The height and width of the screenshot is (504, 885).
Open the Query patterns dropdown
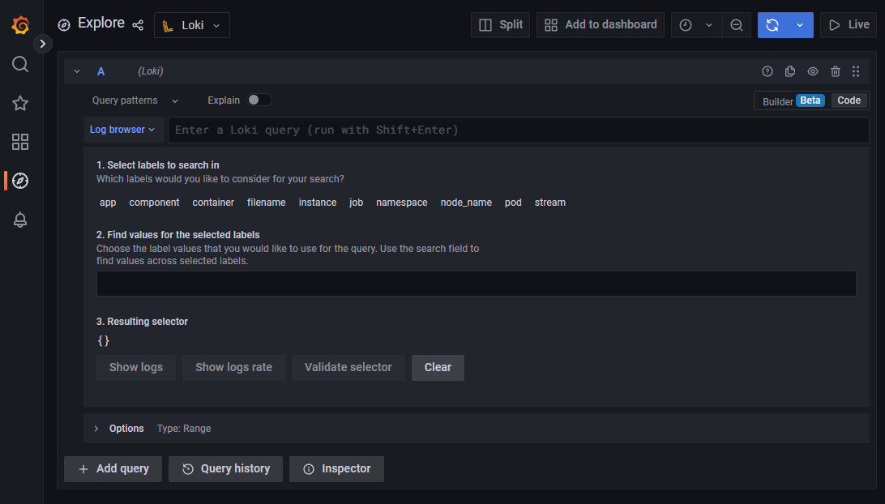point(135,100)
